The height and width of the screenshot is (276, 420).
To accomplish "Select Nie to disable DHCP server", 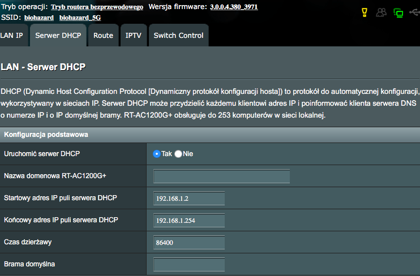I will (178, 154).
